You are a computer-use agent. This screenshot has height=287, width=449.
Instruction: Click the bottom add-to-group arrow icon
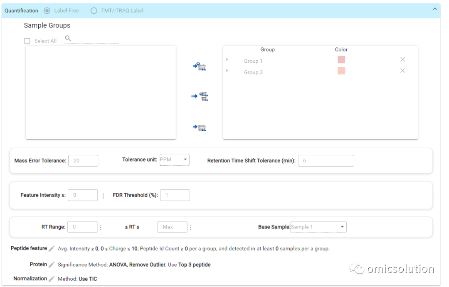click(x=199, y=128)
